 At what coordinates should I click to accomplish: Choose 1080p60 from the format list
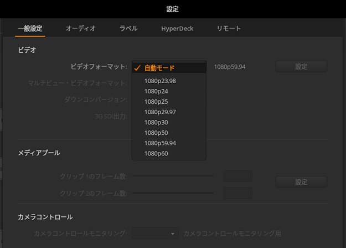(156, 153)
